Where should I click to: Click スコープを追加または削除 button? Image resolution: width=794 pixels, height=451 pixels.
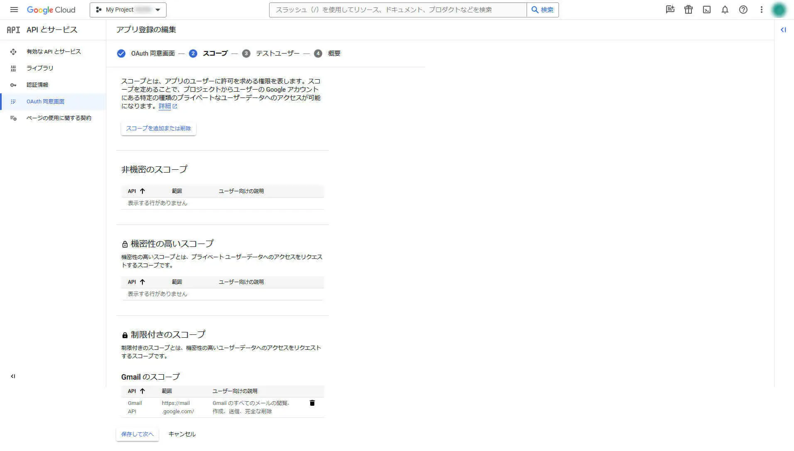point(158,128)
